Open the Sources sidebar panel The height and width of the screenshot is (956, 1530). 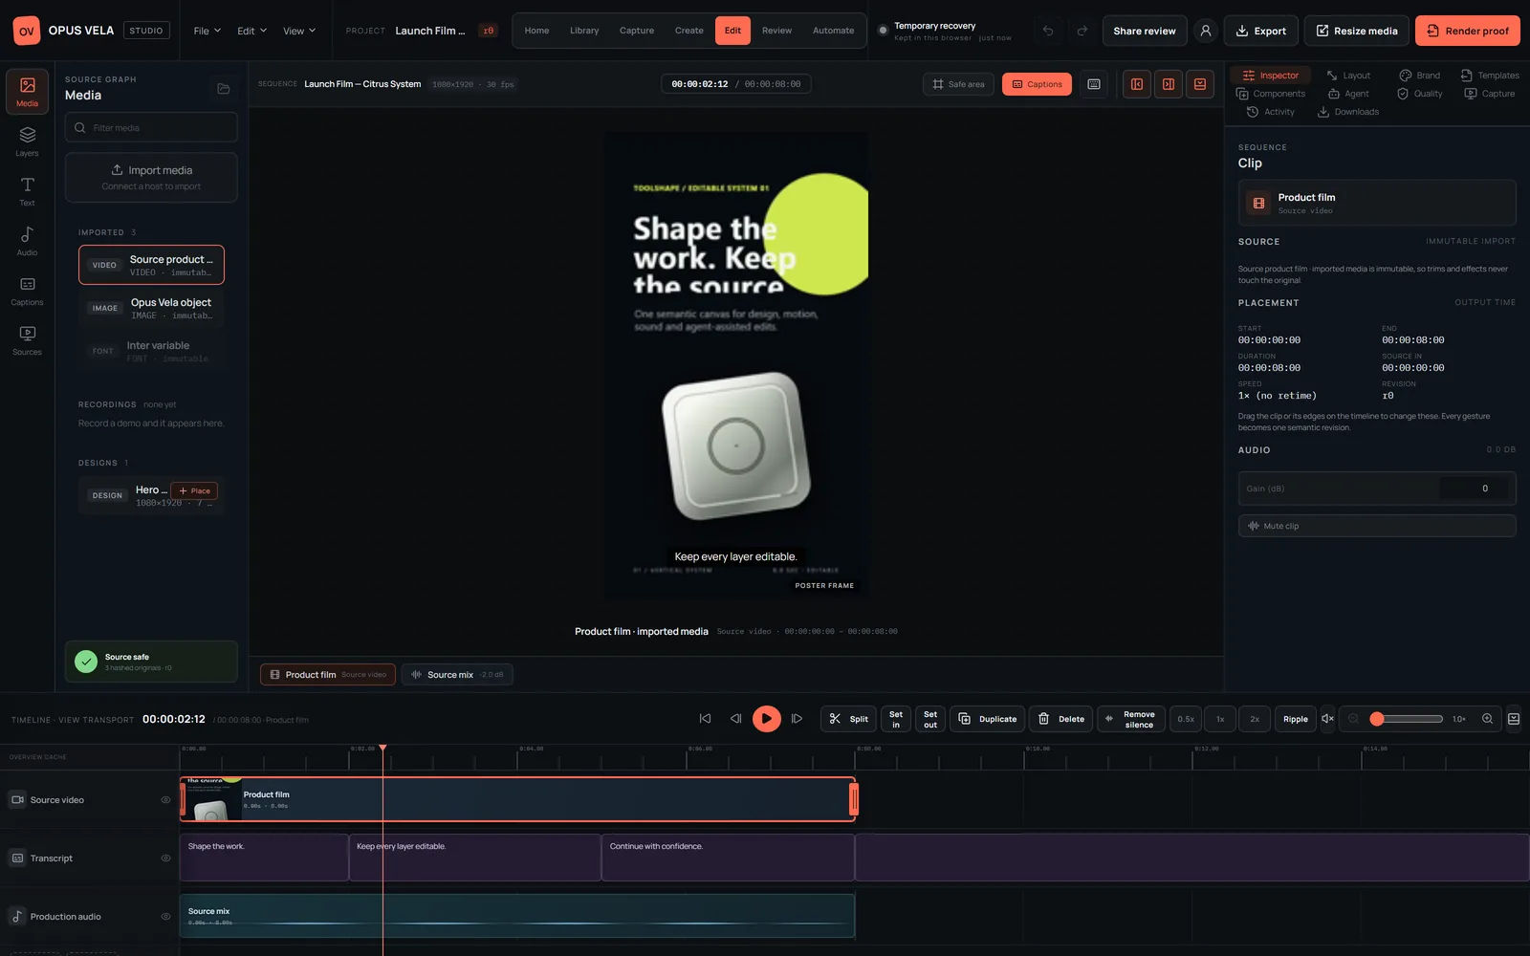point(27,340)
